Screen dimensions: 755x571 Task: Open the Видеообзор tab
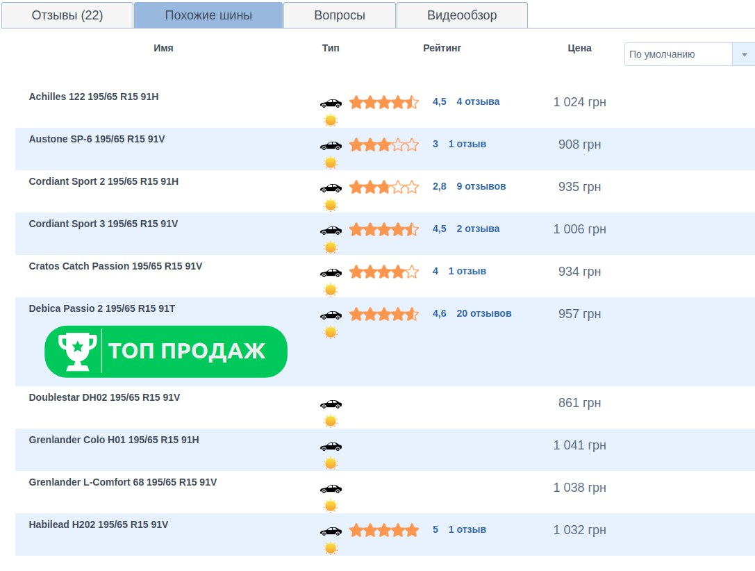tap(462, 15)
